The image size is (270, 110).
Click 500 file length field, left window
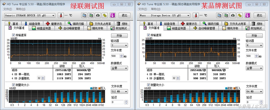(115, 56)
